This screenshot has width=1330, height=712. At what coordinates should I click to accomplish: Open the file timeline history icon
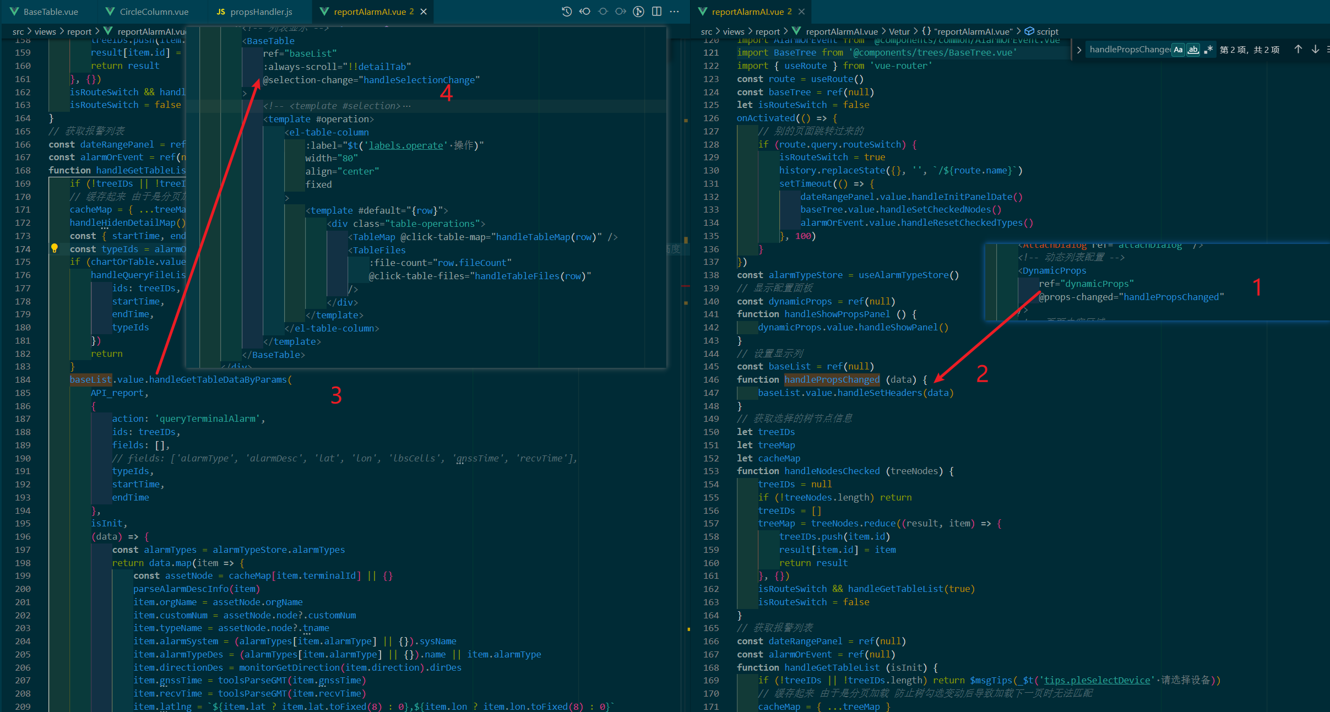pos(566,12)
